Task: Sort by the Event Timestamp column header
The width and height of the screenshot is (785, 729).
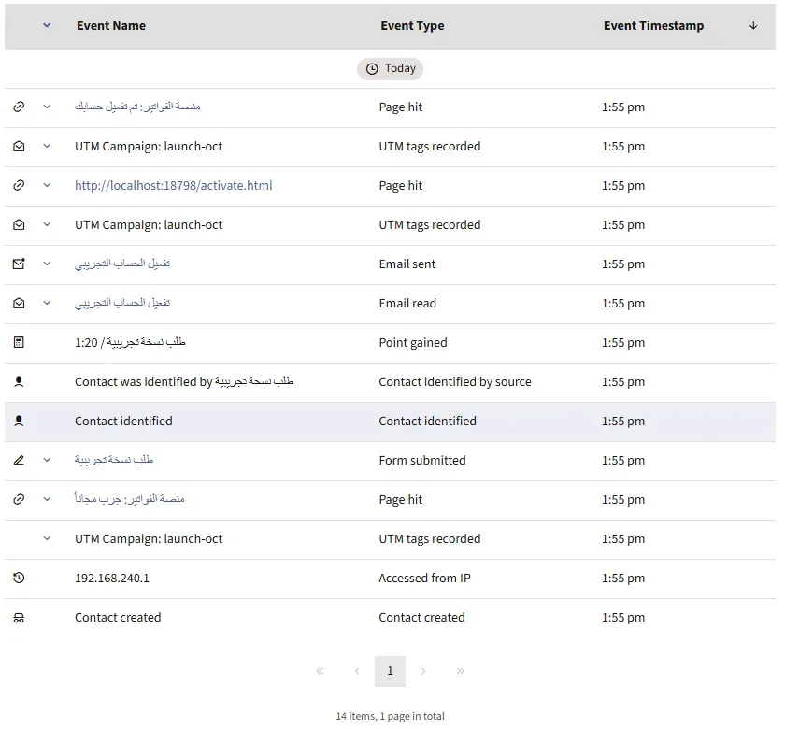Action: coord(653,26)
